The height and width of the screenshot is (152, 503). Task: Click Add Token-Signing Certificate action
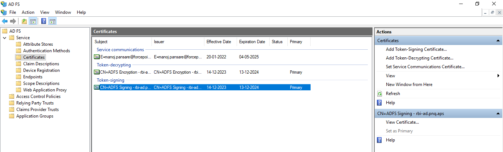point(416,49)
